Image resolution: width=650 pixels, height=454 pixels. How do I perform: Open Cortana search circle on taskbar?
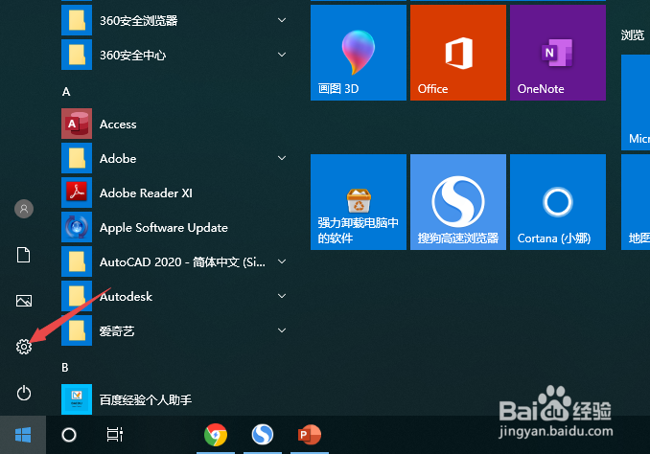tap(69, 435)
